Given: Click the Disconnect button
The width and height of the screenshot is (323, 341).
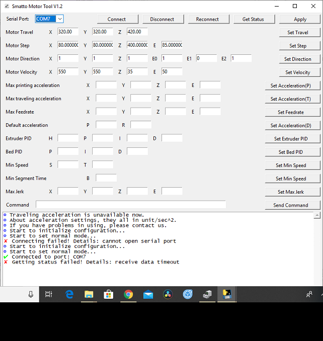Looking at the screenshot, I should tap(163, 19).
